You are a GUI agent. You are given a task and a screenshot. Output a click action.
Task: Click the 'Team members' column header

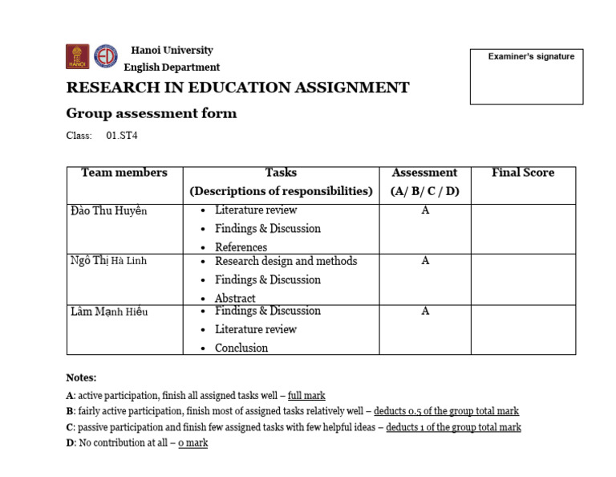(124, 173)
